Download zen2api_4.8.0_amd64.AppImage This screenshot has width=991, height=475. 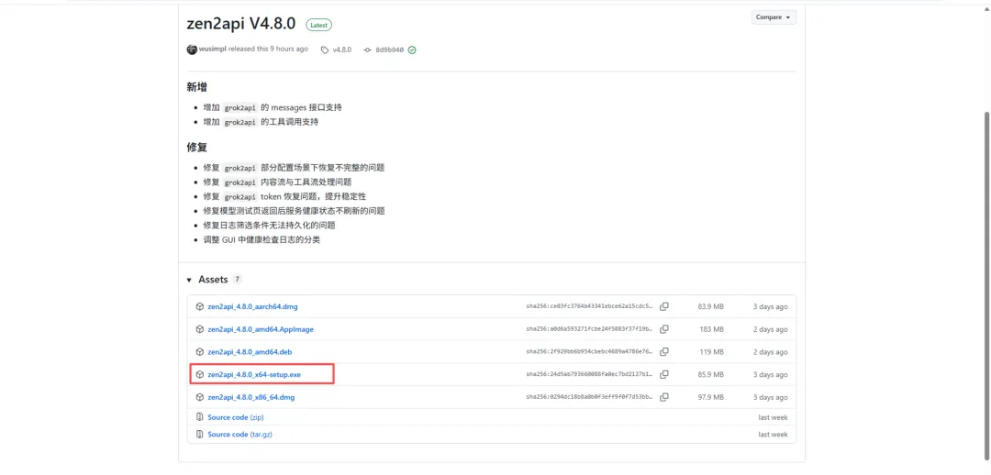[x=261, y=330]
